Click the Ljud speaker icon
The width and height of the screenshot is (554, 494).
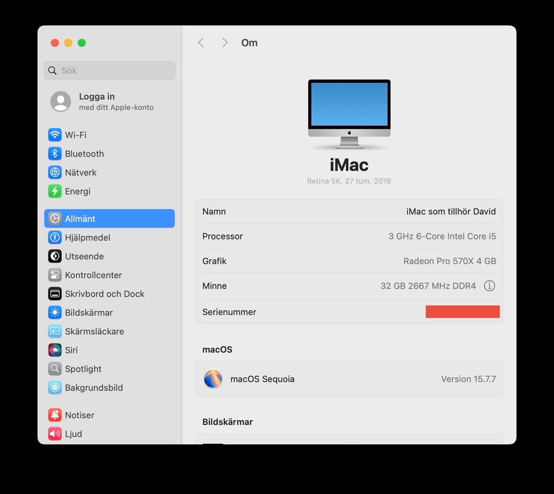coord(55,433)
